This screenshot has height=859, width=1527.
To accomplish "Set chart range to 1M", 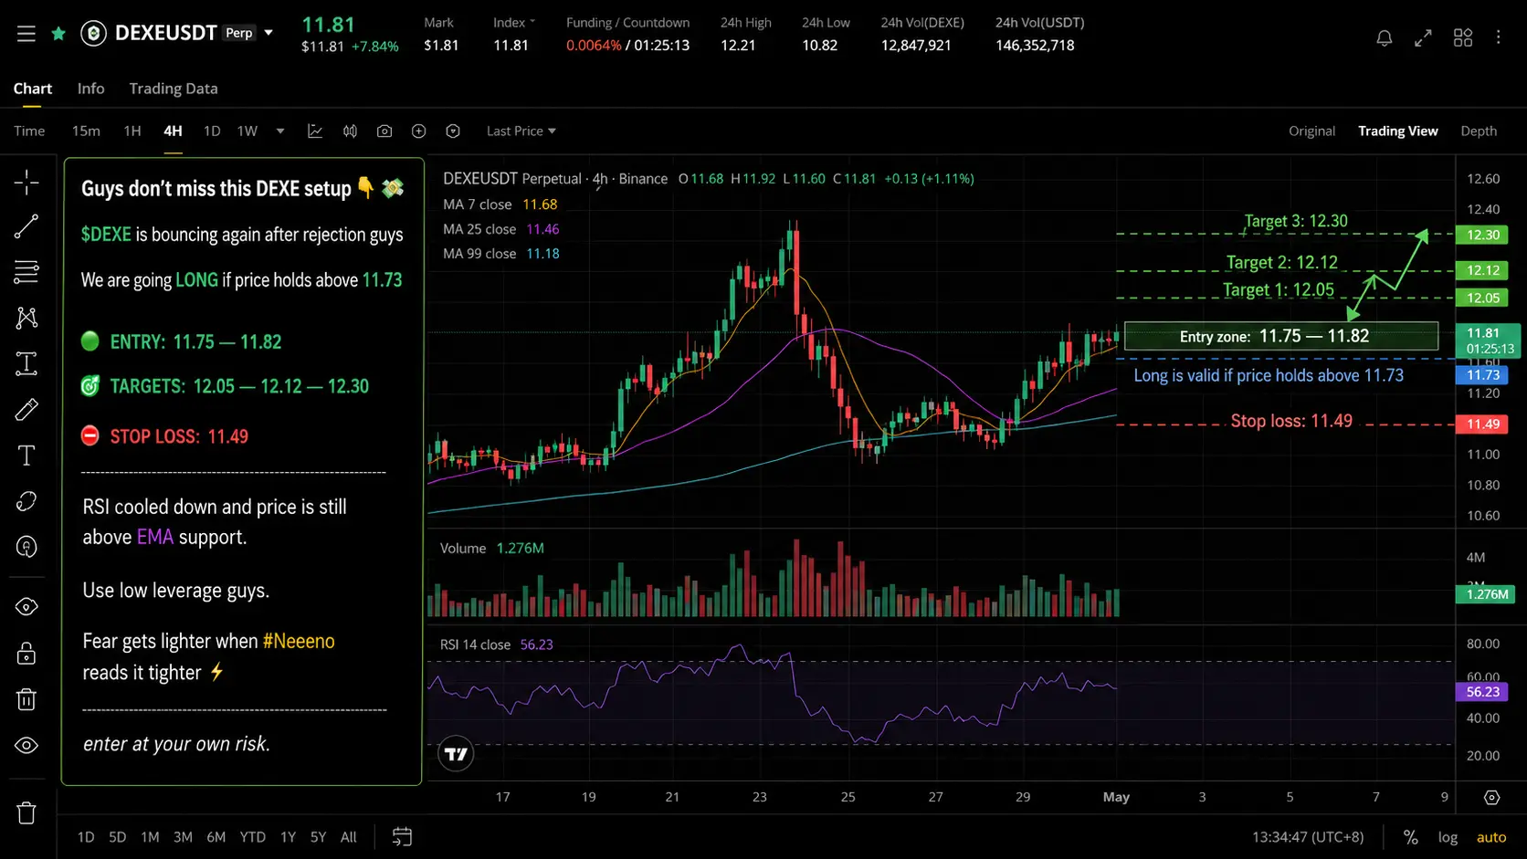I will (150, 837).
